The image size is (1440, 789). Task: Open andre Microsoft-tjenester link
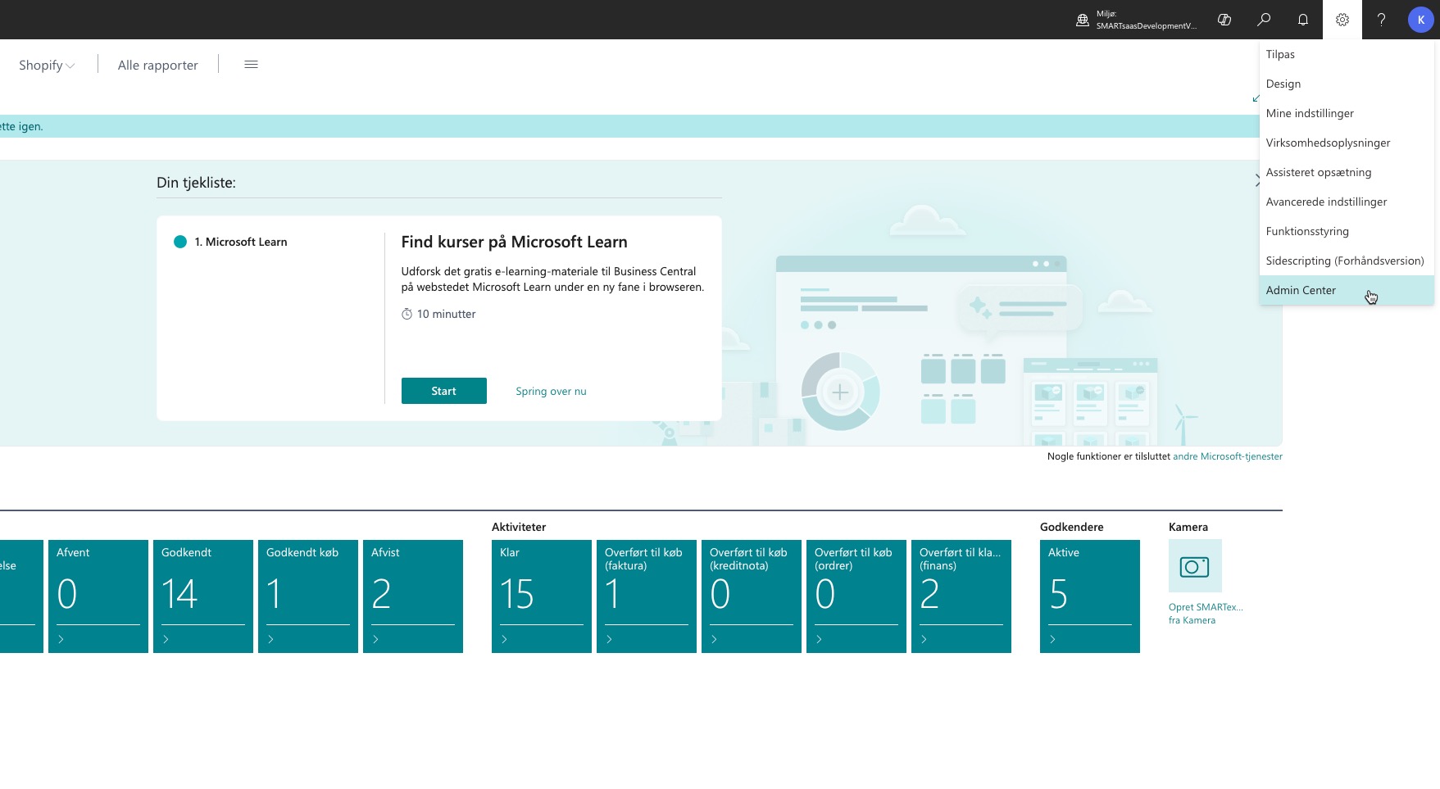tap(1227, 456)
